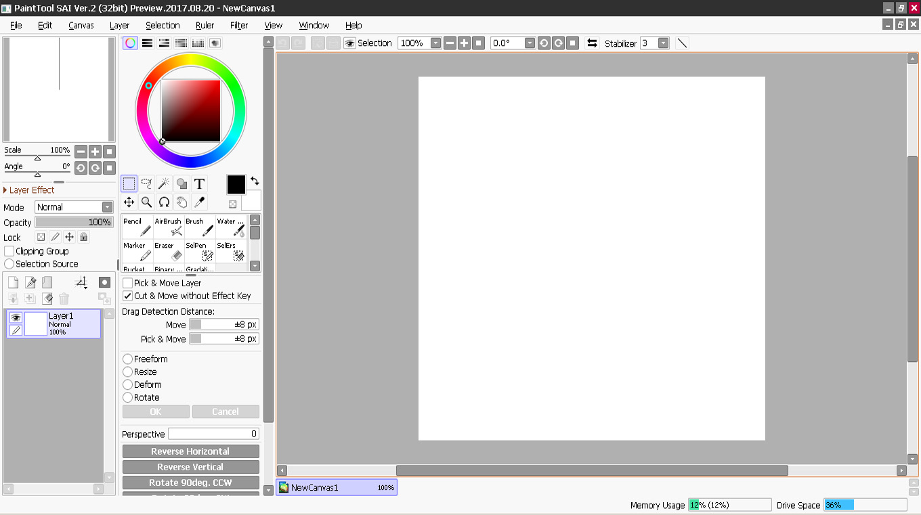Click Rotate 90deg. CCW button

coord(190,483)
